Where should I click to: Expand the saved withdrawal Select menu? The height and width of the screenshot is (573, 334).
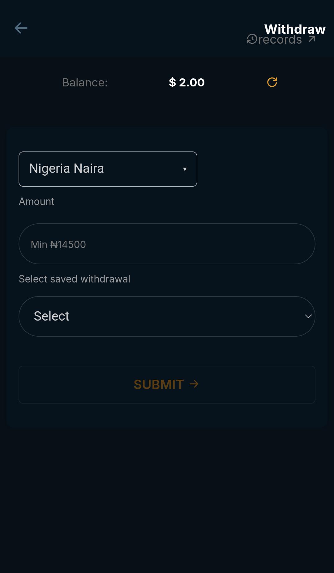pos(167,316)
